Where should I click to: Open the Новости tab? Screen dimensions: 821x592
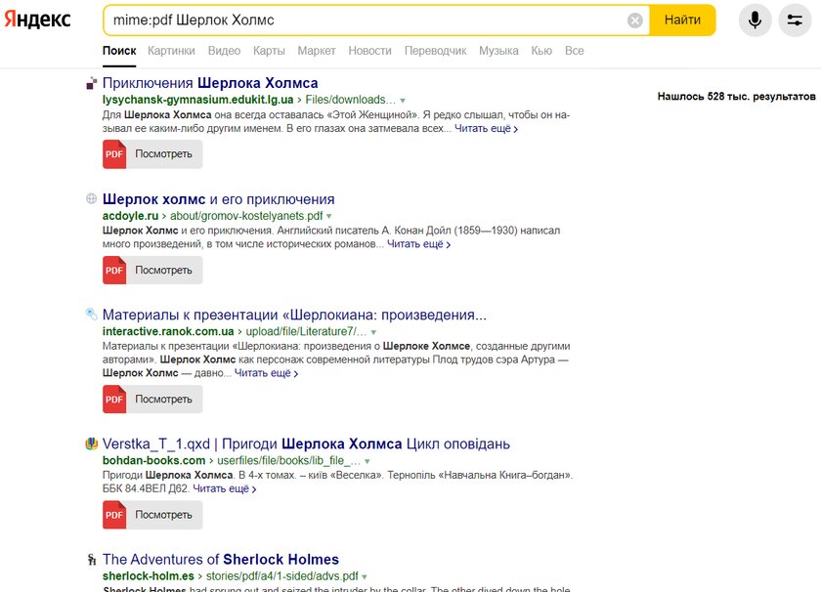tap(369, 51)
